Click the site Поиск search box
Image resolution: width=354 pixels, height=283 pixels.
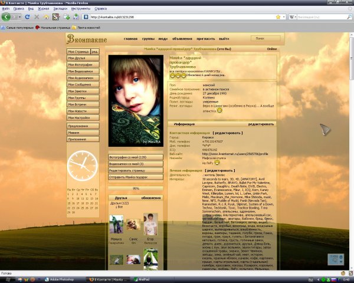[x=265, y=38]
